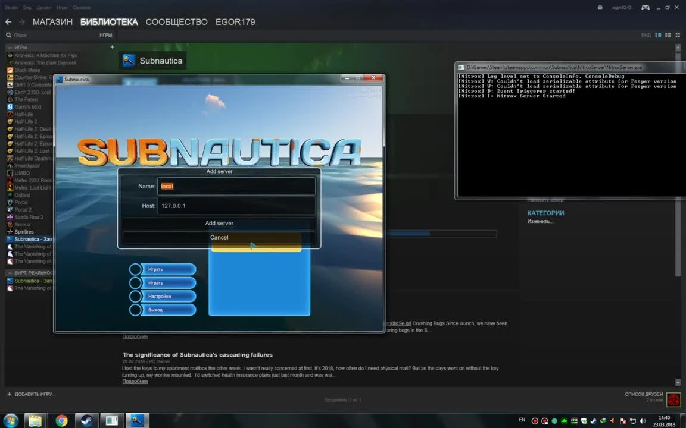Image resolution: width=686 pixels, height=428 pixels.
Task: Open File Explorer from the taskbar
Action: point(35,421)
